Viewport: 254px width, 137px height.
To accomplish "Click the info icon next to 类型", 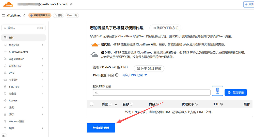I will (110, 104).
